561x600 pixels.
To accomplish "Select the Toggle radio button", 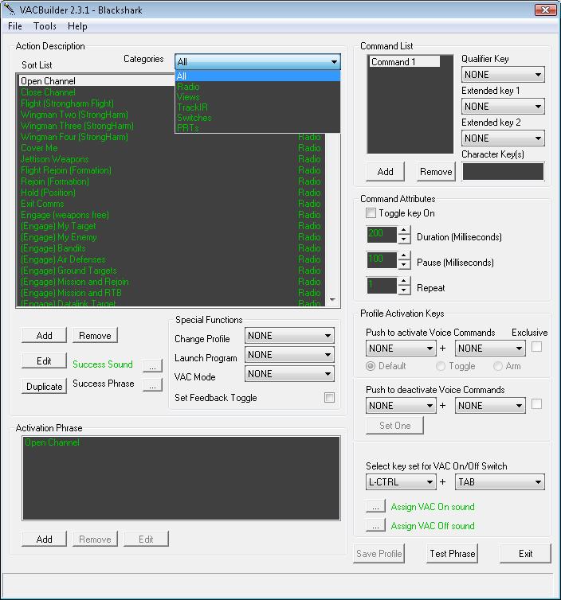I will click(x=441, y=366).
